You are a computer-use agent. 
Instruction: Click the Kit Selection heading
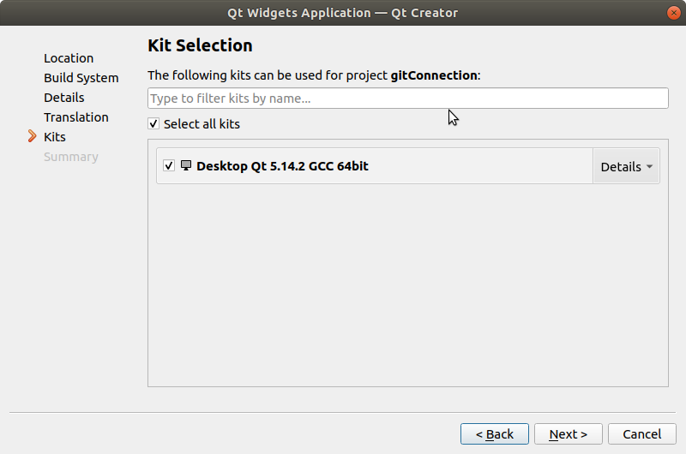point(200,45)
